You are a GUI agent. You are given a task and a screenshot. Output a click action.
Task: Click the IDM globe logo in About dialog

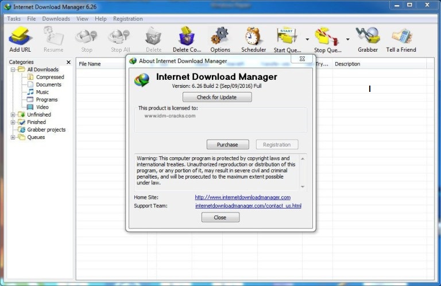[142, 80]
